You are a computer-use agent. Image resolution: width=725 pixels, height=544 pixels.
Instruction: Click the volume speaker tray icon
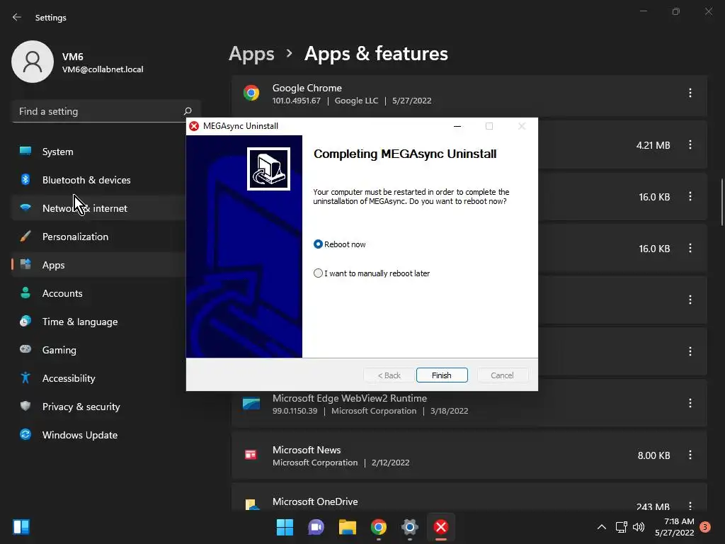coord(639,527)
